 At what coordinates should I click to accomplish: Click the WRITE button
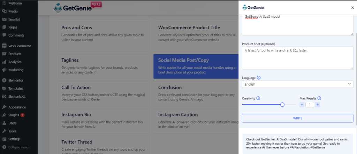point(298,118)
